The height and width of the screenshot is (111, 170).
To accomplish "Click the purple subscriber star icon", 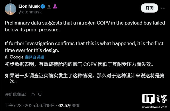I will 55,6.
